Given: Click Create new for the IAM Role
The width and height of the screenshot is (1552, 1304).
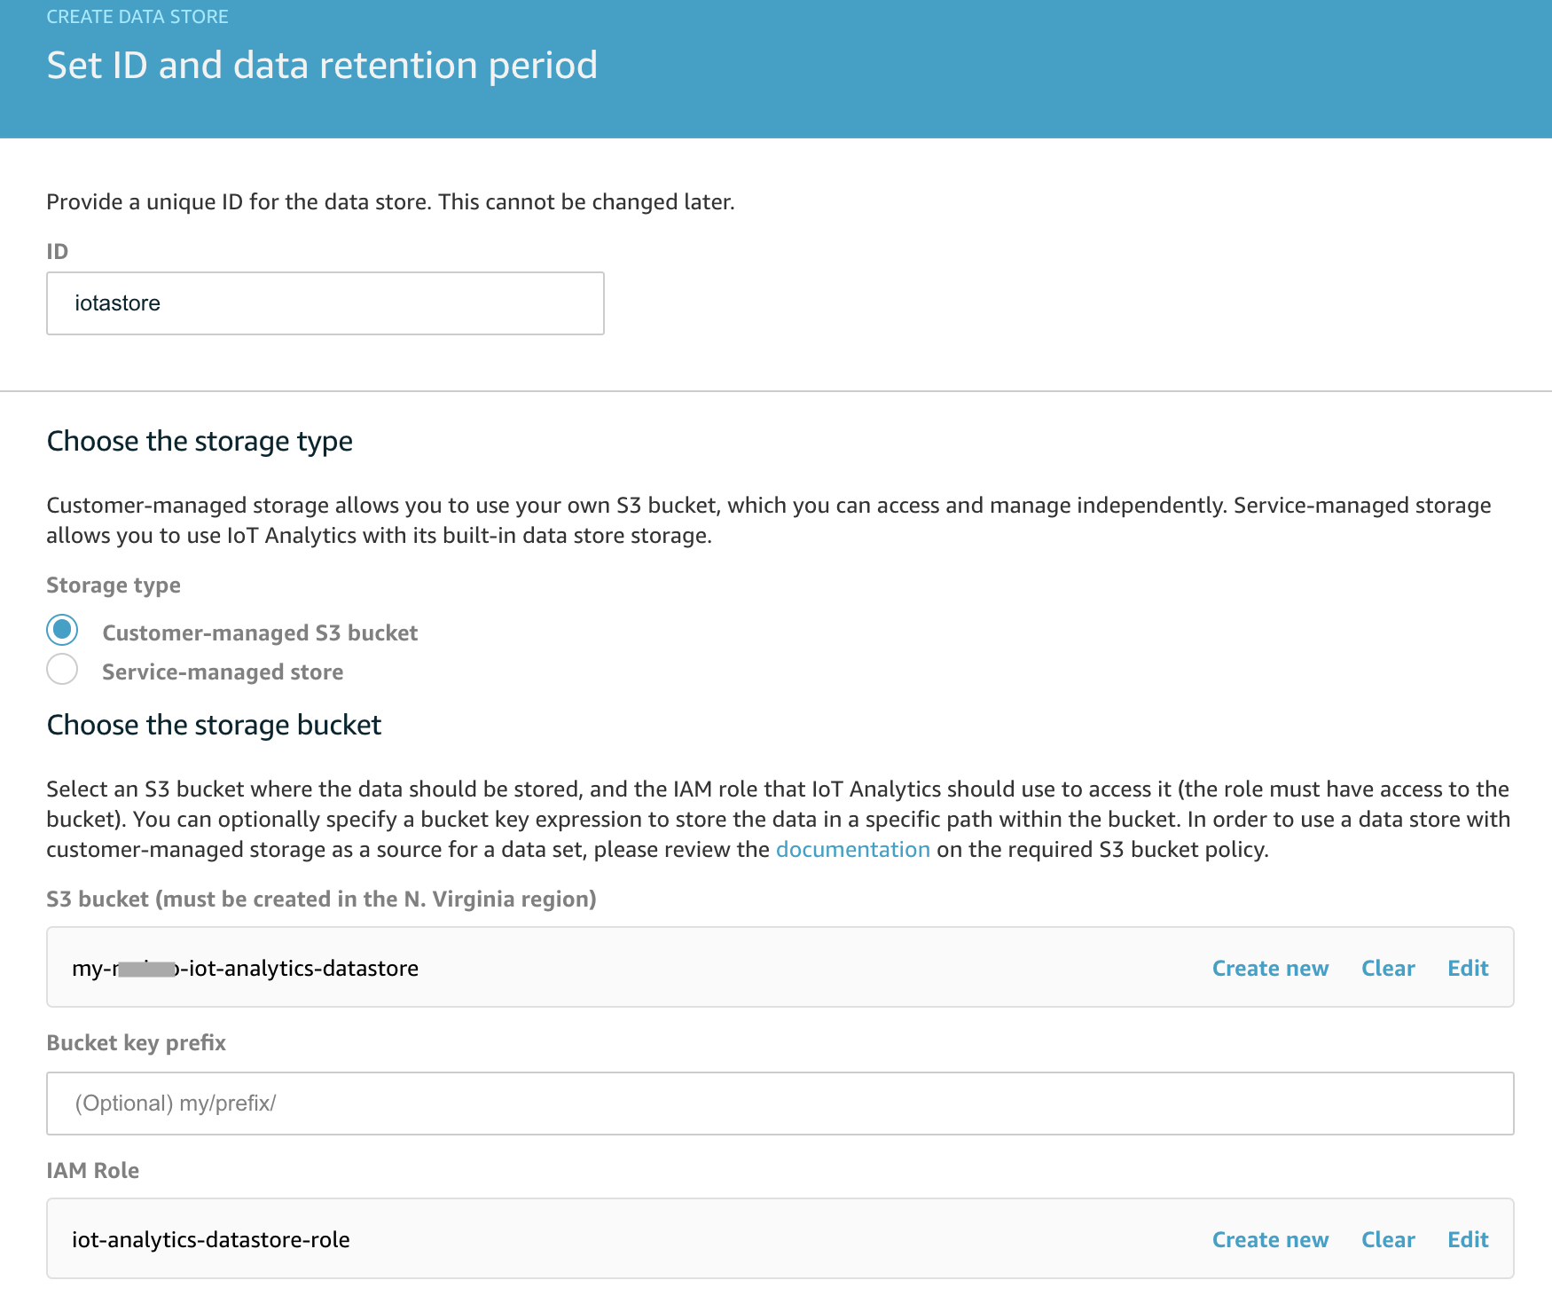Looking at the screenshot, I should tap(1270, 1239).
